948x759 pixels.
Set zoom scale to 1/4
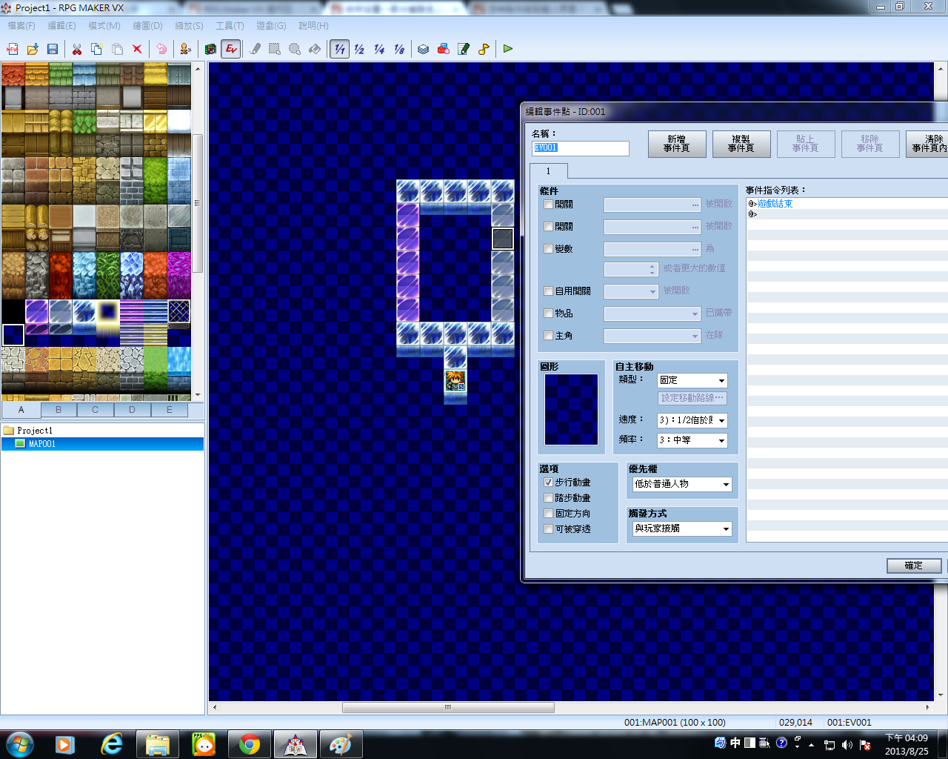point(379,49)
